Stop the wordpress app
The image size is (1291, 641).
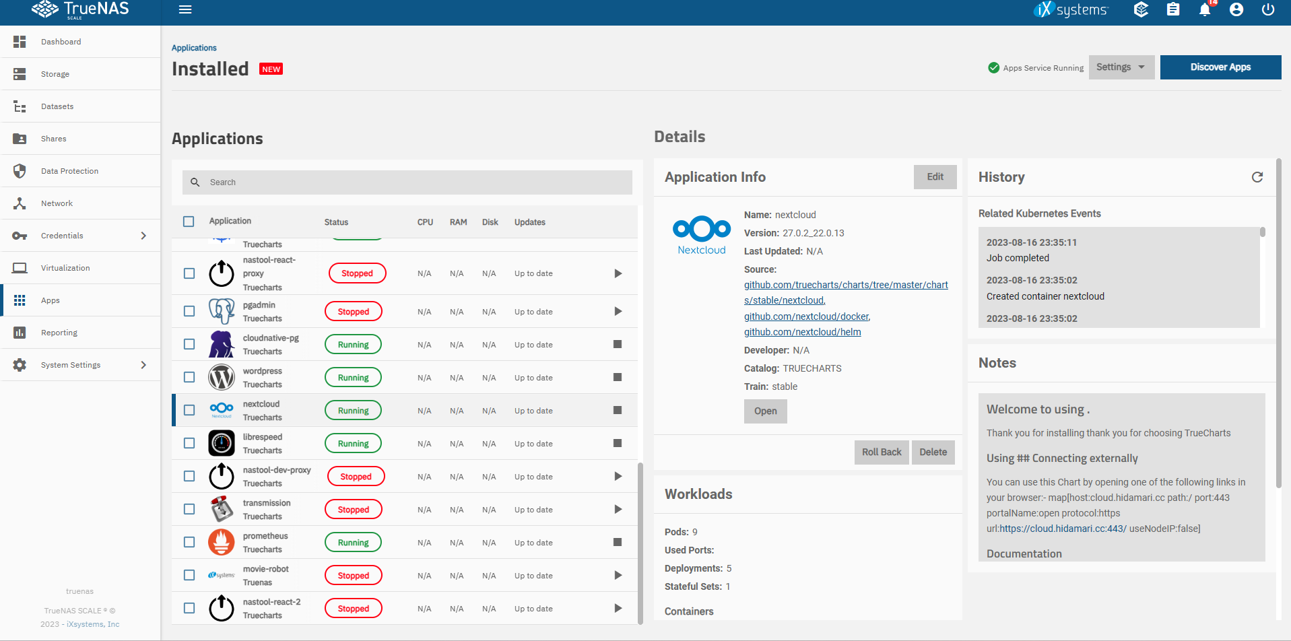click(x=617, y=377)
